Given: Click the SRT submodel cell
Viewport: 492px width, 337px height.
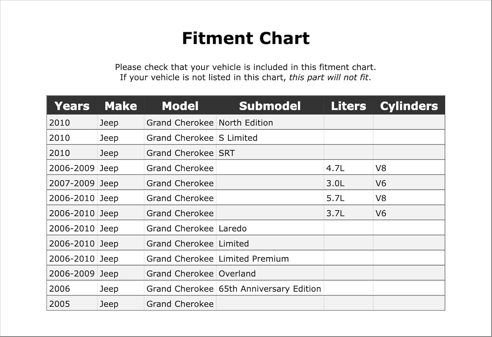Looking at the screenshot, I should [270, 153].
